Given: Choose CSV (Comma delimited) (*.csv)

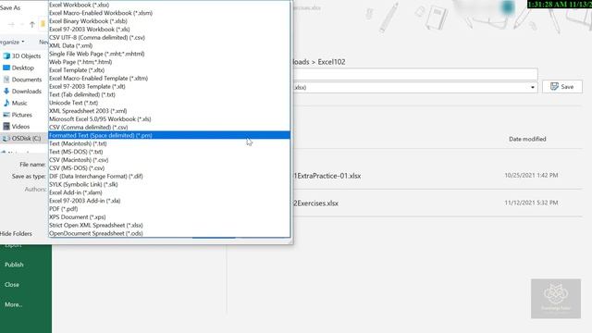Looking at the screenshot, I should [169, 128].
